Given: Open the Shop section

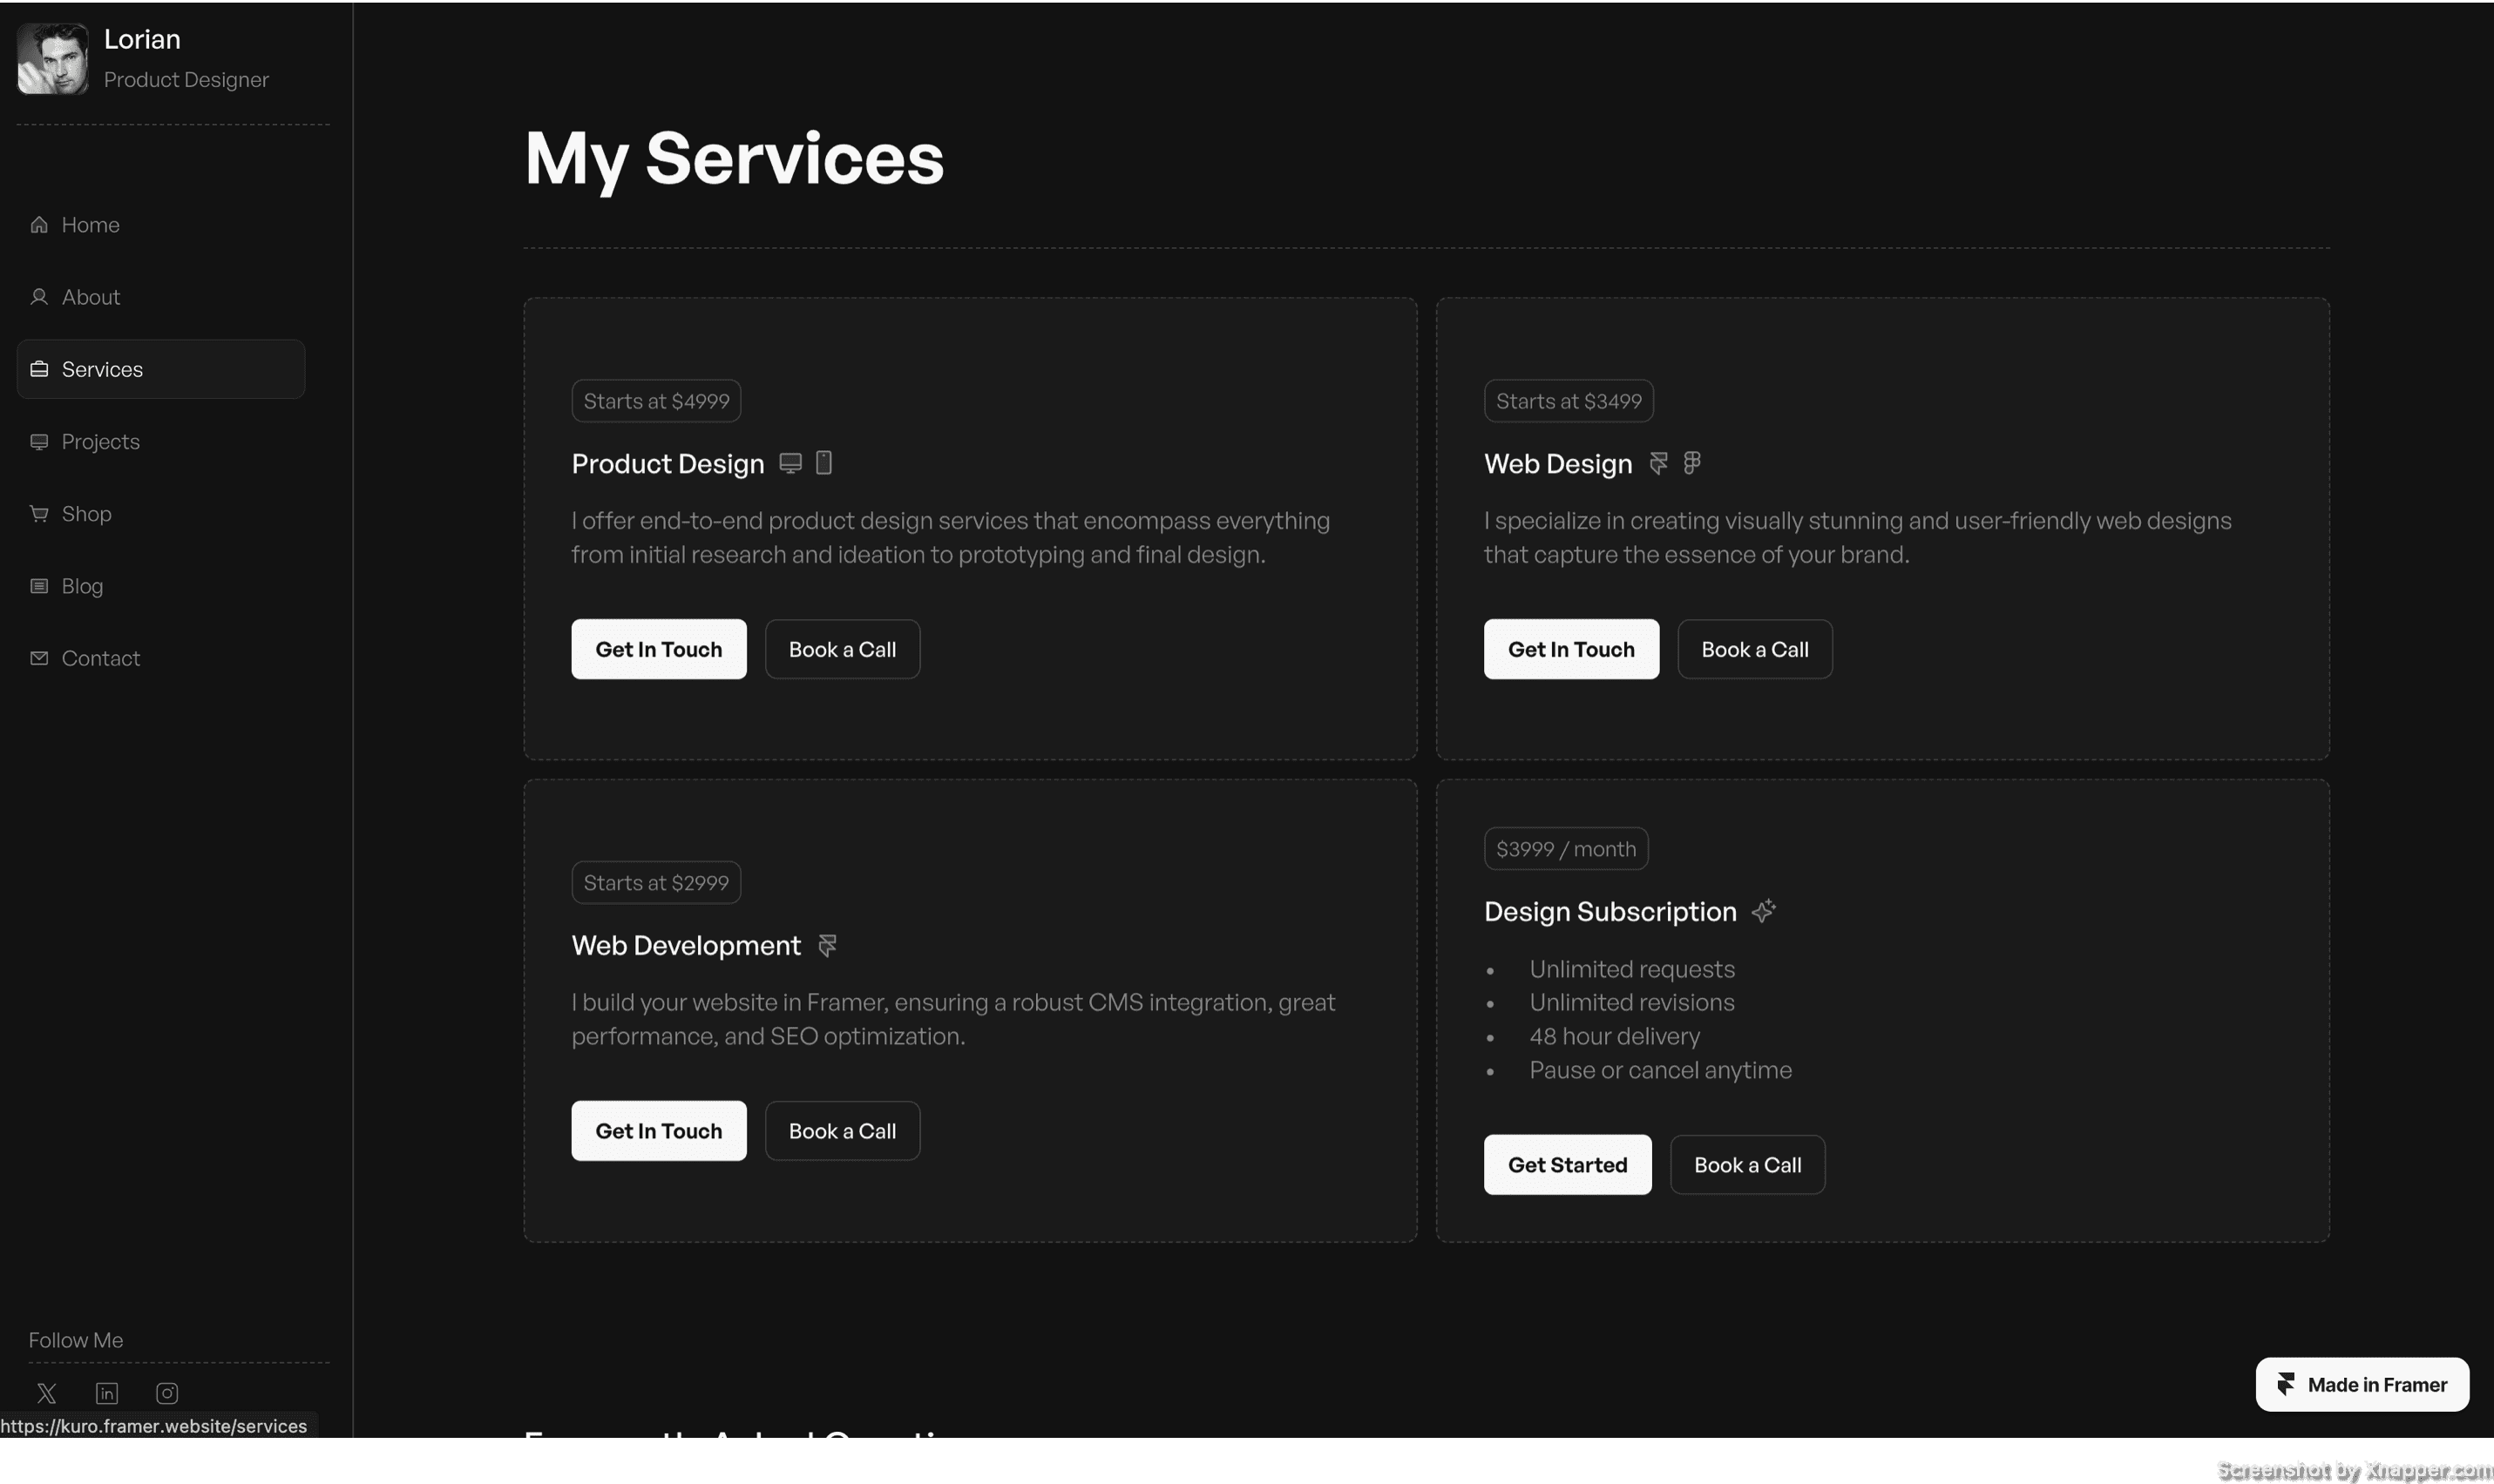Looking at the screenshot, I should (x=86, y=514).
